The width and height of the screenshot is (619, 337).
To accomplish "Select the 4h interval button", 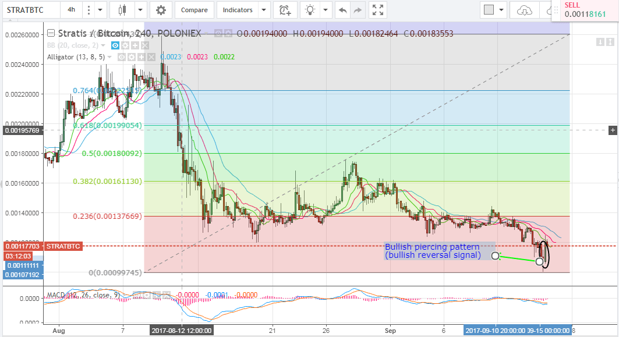I will (x=71, y=10).
